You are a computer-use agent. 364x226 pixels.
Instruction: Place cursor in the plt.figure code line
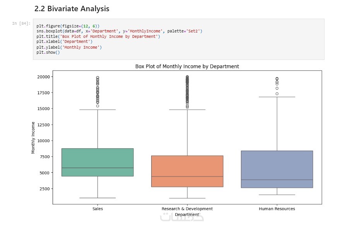click(x=68, y=26)
